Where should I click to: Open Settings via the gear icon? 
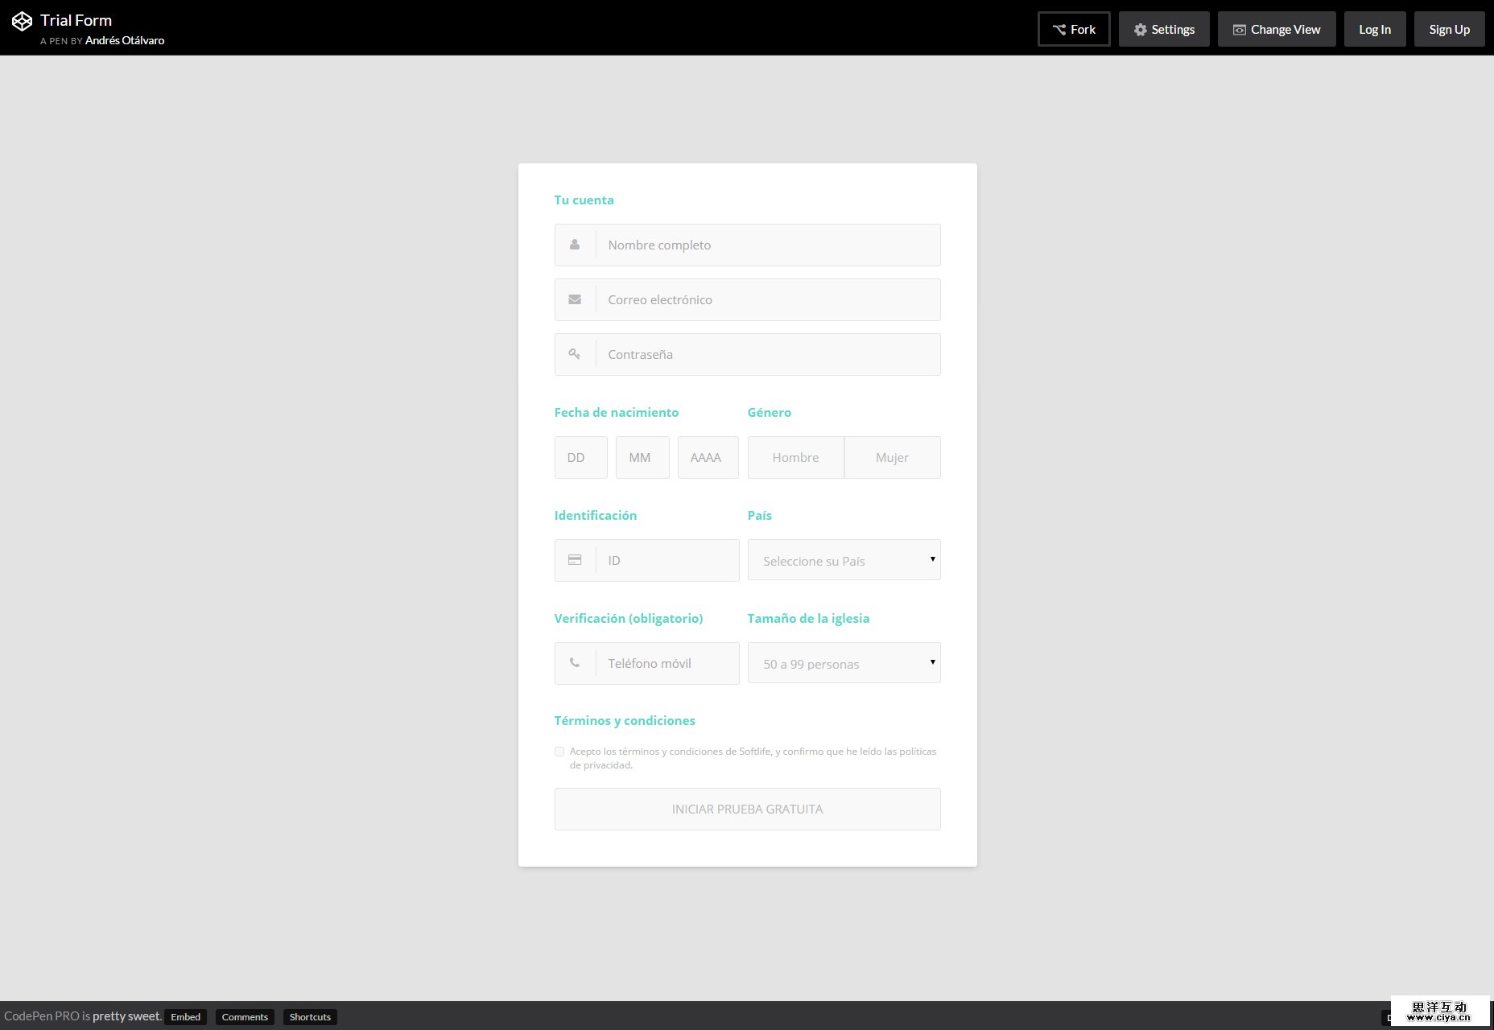[x=1140, y=29]
